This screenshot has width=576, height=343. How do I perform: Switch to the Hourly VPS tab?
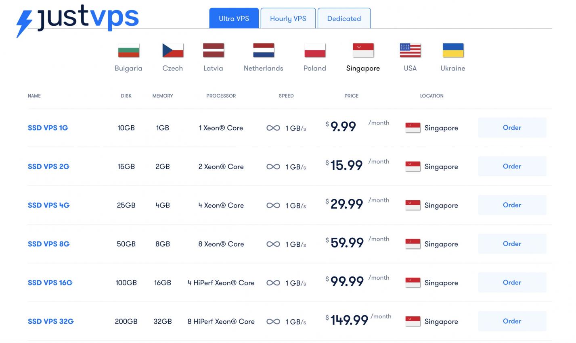coord(288,19)
